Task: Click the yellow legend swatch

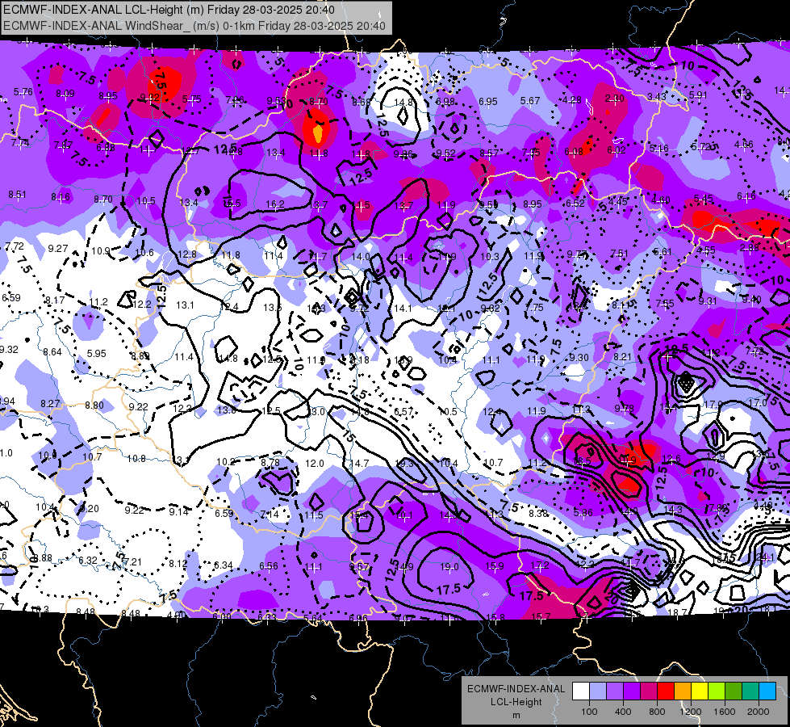Action: pyautogui.click(x=700, y=691)
